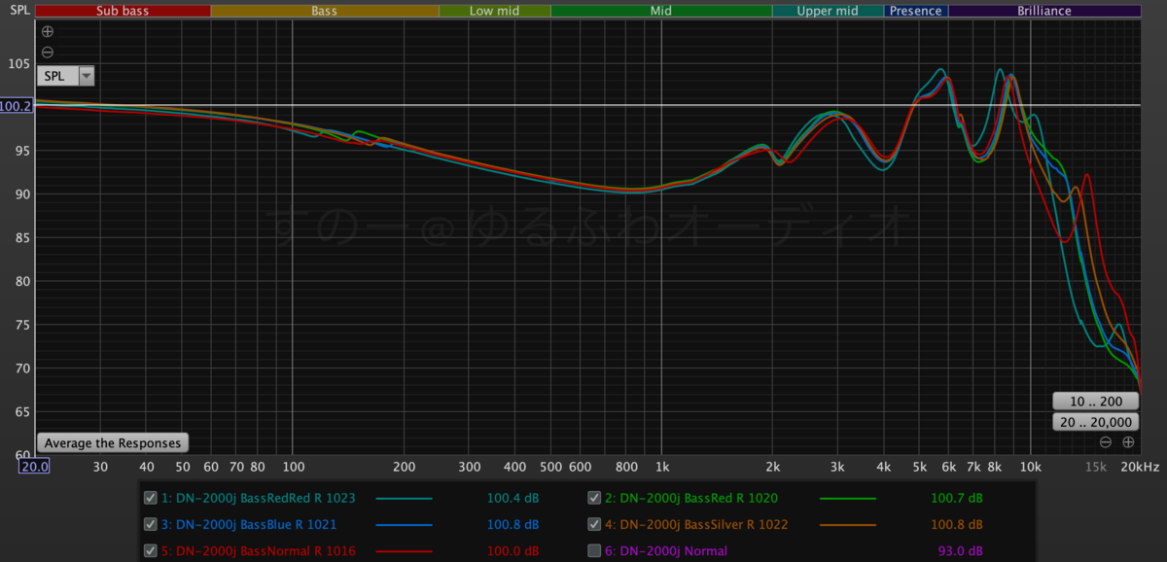Select the Low mid band label
This screenshot has width=1167, height=562.
click(495, 11)
